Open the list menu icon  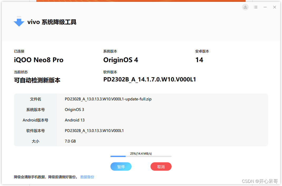click(256, 7)
